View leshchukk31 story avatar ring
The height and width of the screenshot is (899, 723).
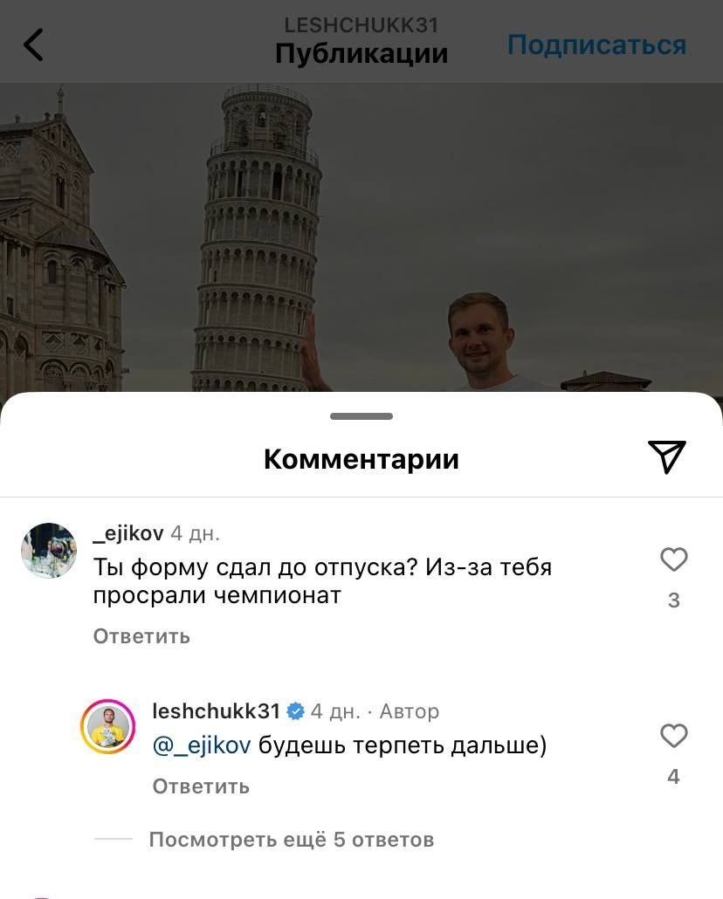108,726
